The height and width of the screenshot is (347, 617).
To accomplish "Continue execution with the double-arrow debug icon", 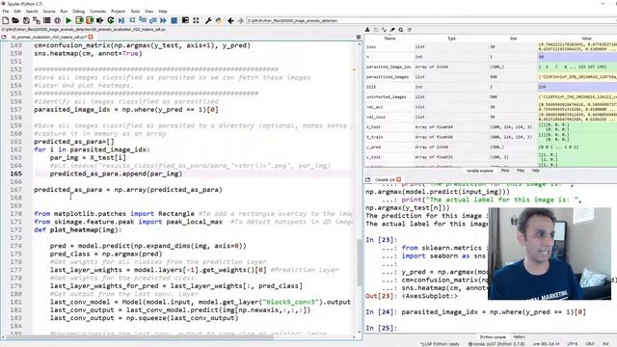I will 163,20.
